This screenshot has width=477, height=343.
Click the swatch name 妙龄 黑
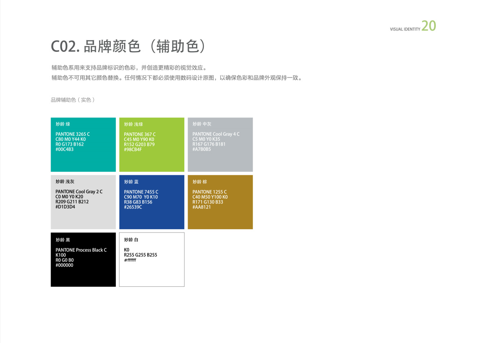pyautogui.click(x=63, y=240)
